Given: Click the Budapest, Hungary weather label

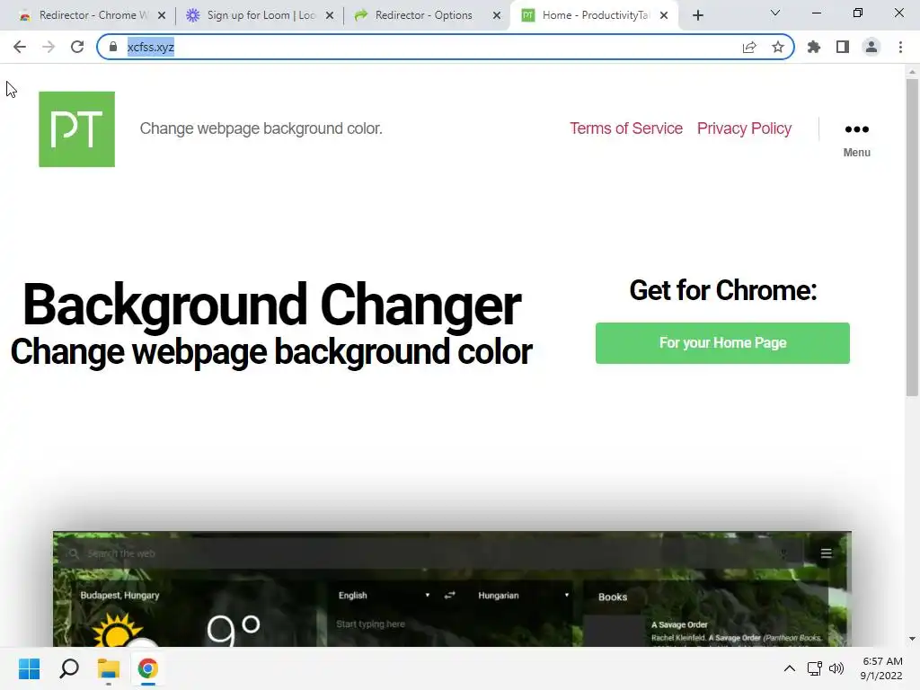Looking at the screenshot, I should [x=119, y=595].
